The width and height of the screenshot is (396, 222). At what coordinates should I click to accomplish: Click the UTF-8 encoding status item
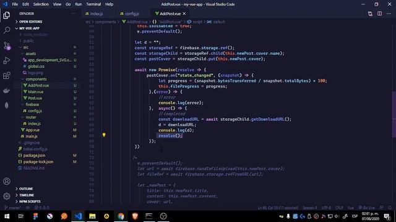pyautogui.click(x=326, y=208)
